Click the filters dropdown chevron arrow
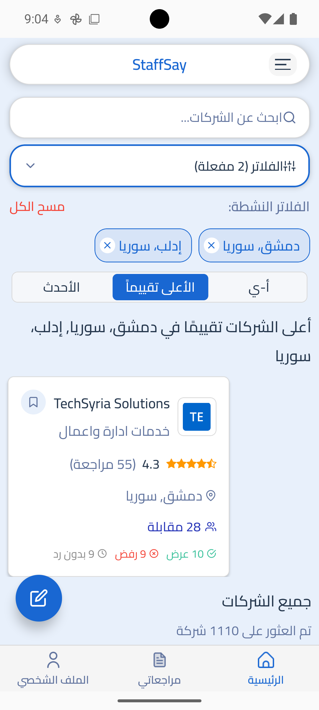Viewport: 319px width, 710px height. click(x=30, y=166)
